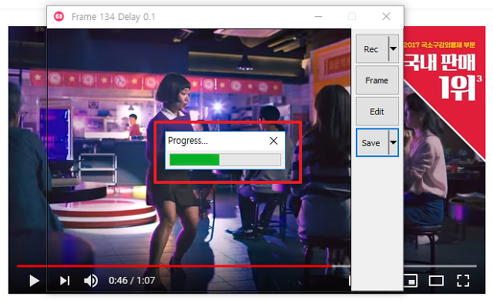Minimize the Frame 134 recorder window
Image resolution: width=493 pixels, height=300 pixels.
(x=318, y=16)
